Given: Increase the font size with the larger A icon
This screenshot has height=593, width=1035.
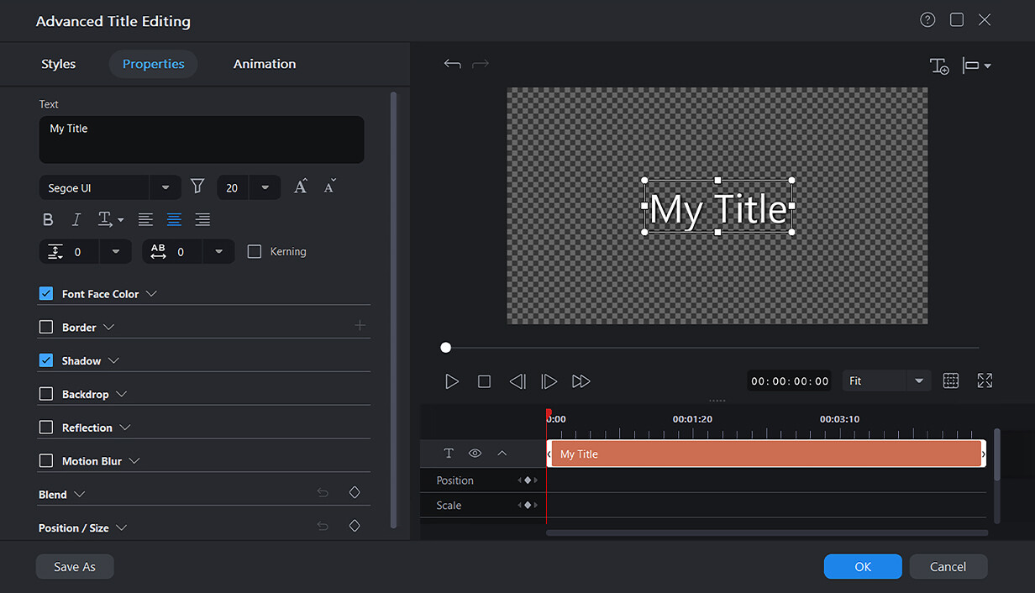Looking at the screenshot, I should click(300, 186).
